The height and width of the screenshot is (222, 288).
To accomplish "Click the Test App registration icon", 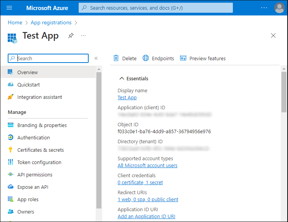I will (x=12, y=38).
